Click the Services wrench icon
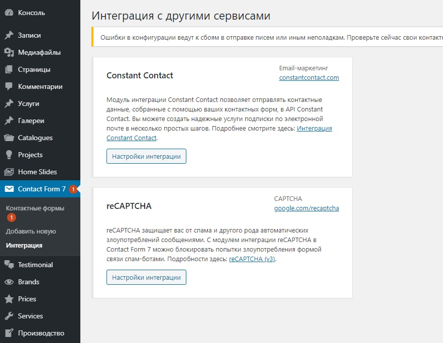 coord(9,316)
